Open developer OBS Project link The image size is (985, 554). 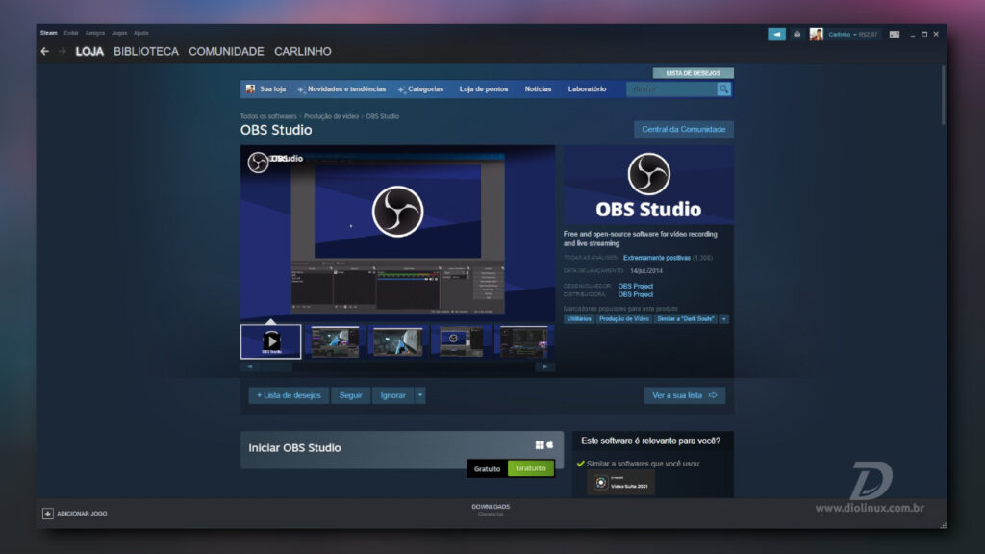(x=635, y=286)
